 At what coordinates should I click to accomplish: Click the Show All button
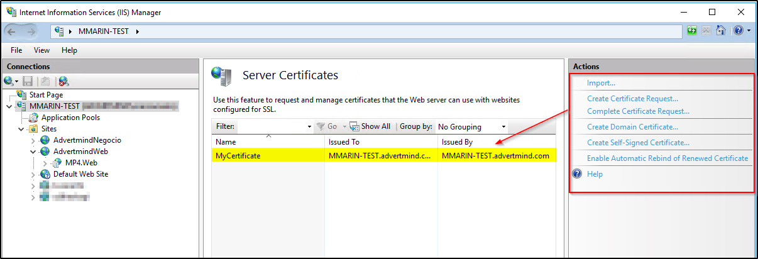(x=370, y=126)
